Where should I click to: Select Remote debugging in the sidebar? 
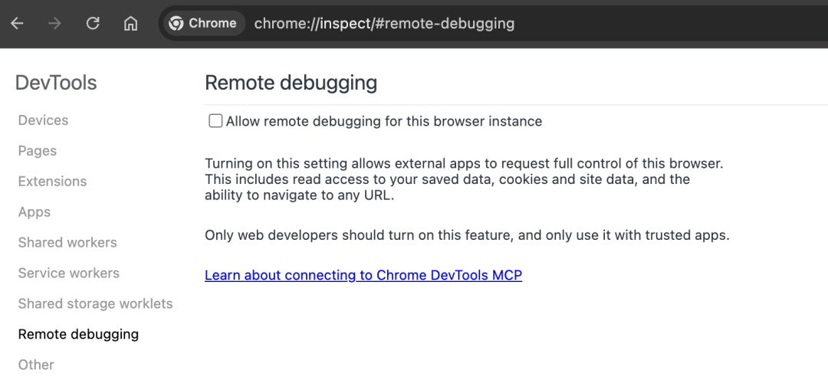pos(78,334)
